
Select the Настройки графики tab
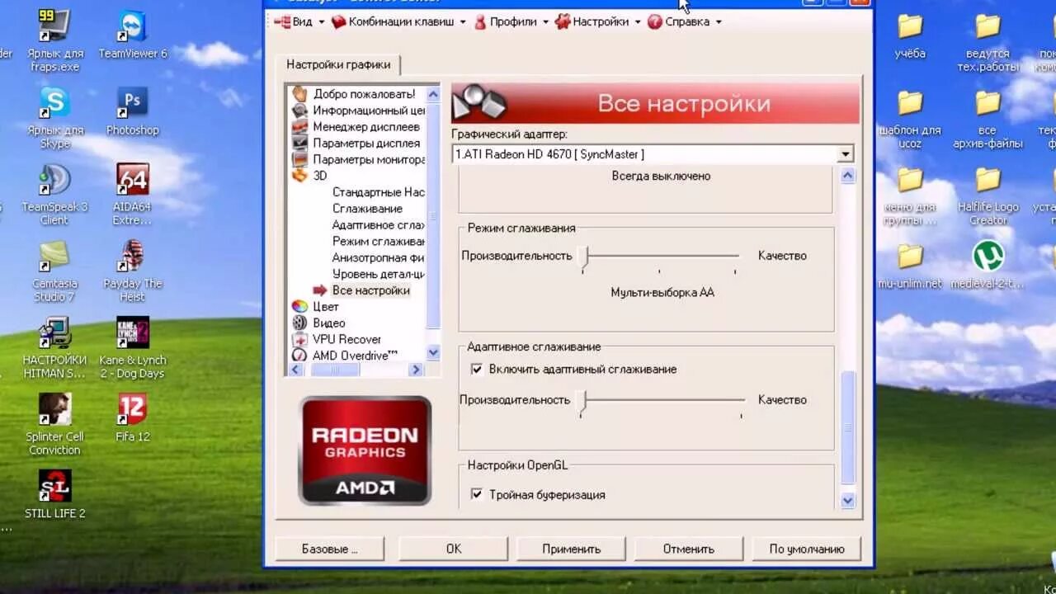pos(338,64)
